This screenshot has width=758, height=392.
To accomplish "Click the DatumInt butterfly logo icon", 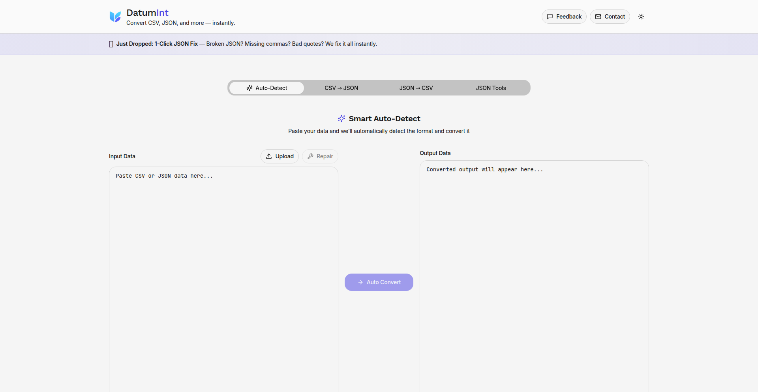I will tap(115, 17).
